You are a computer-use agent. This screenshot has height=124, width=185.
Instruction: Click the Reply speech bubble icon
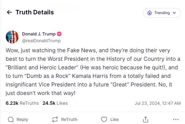pyautogui.click(x=11, y=119)
